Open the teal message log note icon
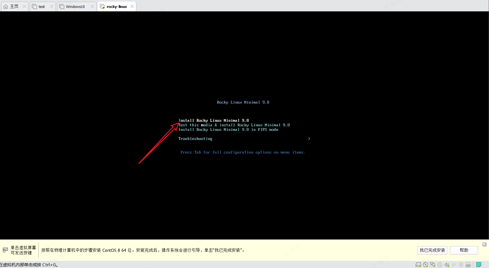This screenshot has width=489, height=268. (479, 265)
